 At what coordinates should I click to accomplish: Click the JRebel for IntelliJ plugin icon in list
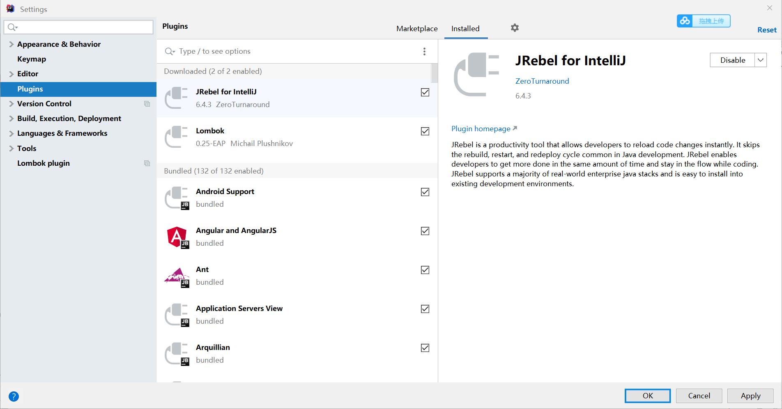click(x=177, y=98)
